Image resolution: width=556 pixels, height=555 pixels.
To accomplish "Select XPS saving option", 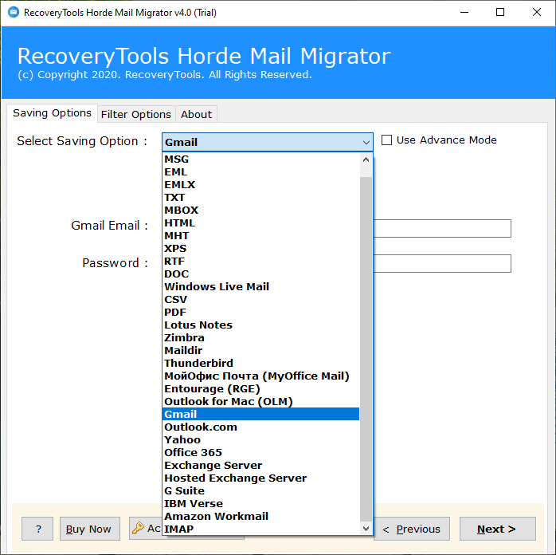I will (x=261, y=249).
